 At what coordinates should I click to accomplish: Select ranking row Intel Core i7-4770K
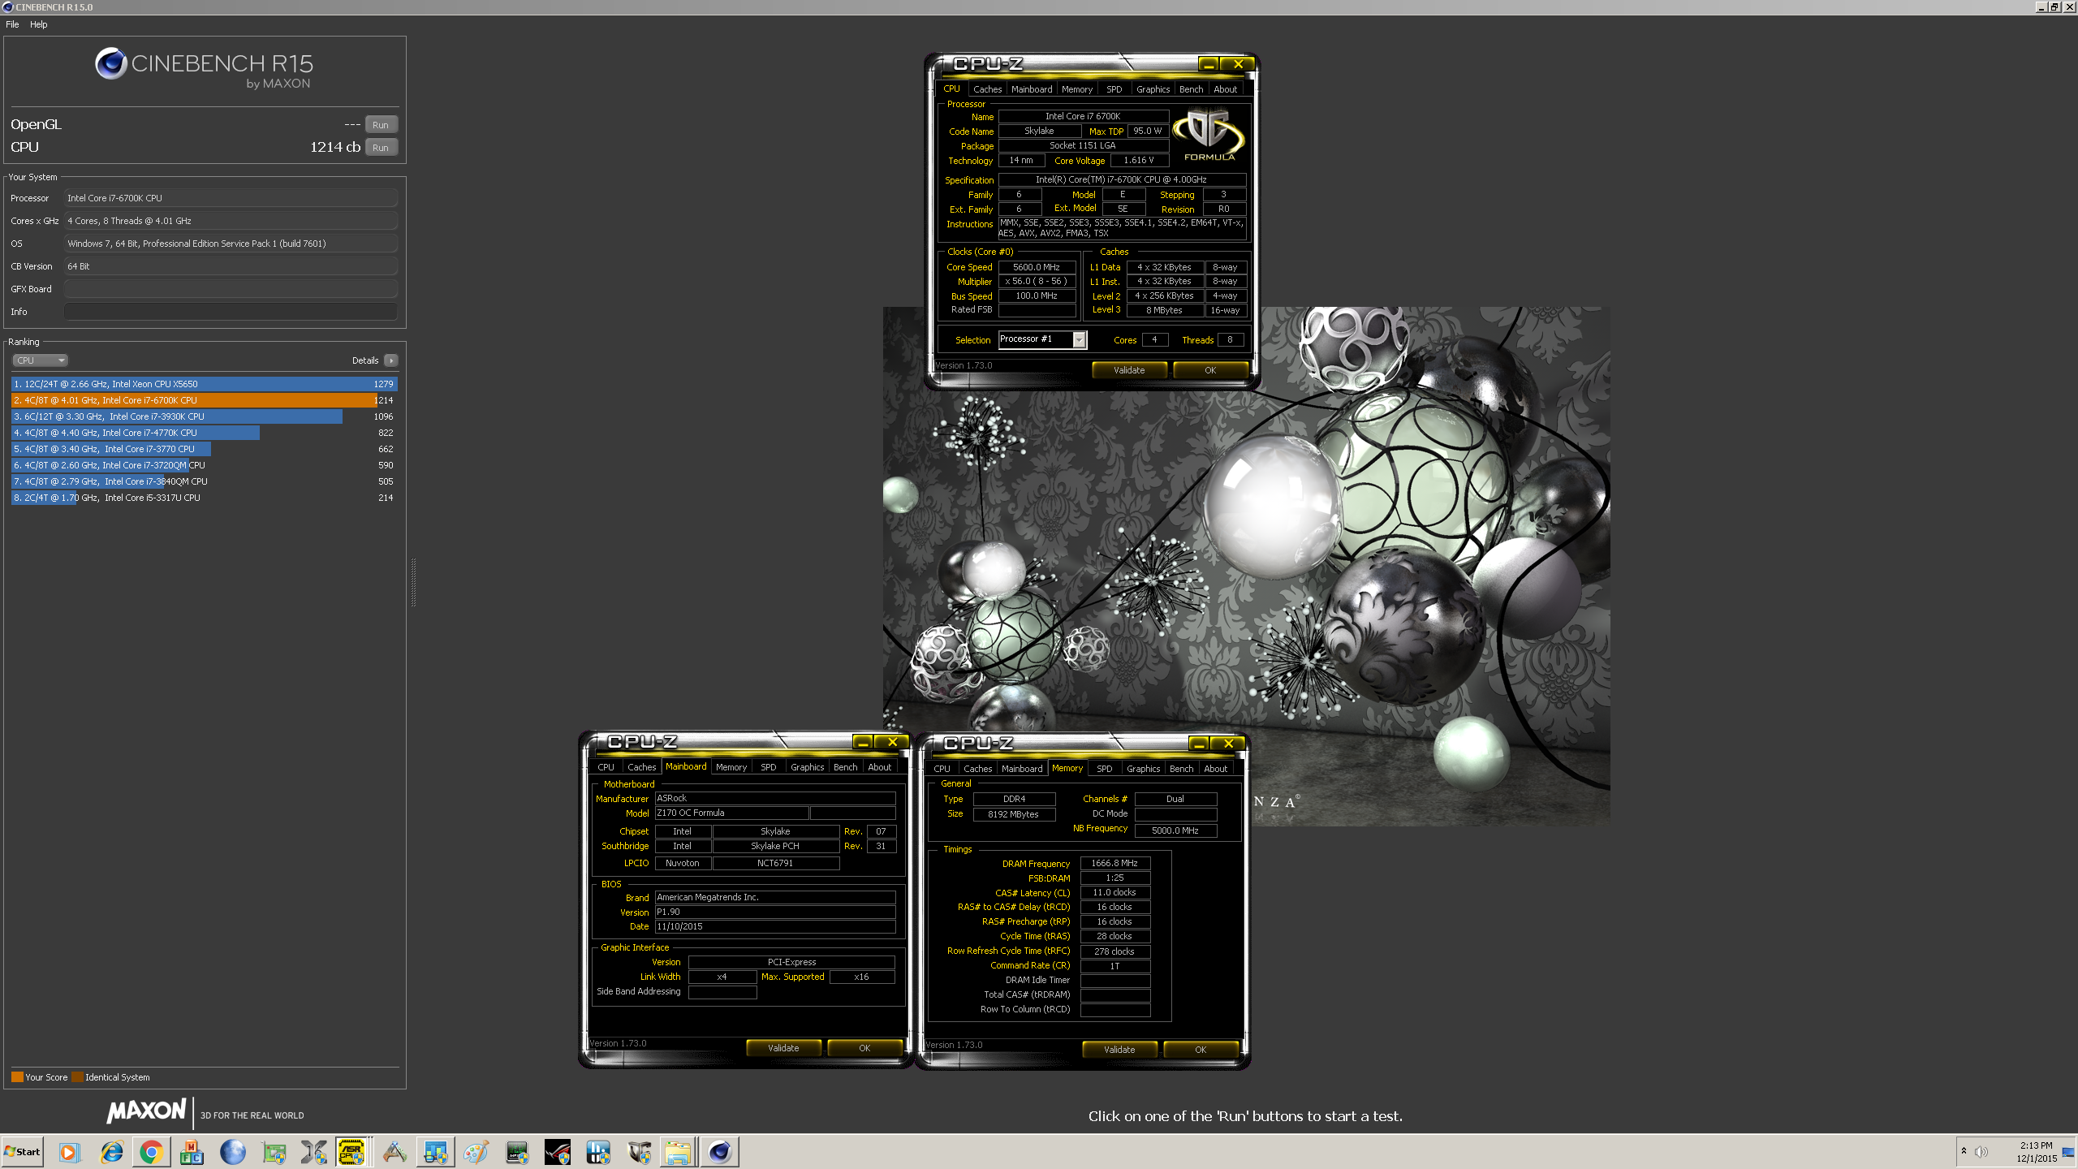pyautogui.click(x=204, y=433)
